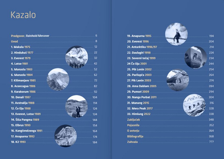
Task: Open chapter 18. K2 1993
Action: pos(18,142)
